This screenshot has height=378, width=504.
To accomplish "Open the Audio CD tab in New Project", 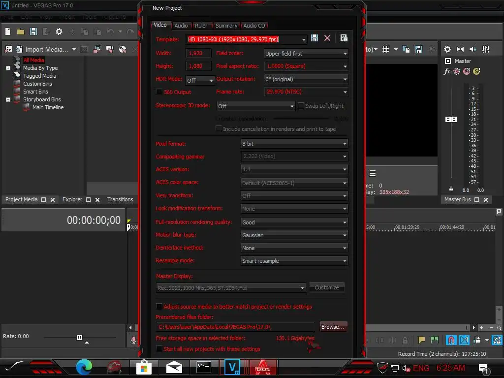I will pos(254,26).
